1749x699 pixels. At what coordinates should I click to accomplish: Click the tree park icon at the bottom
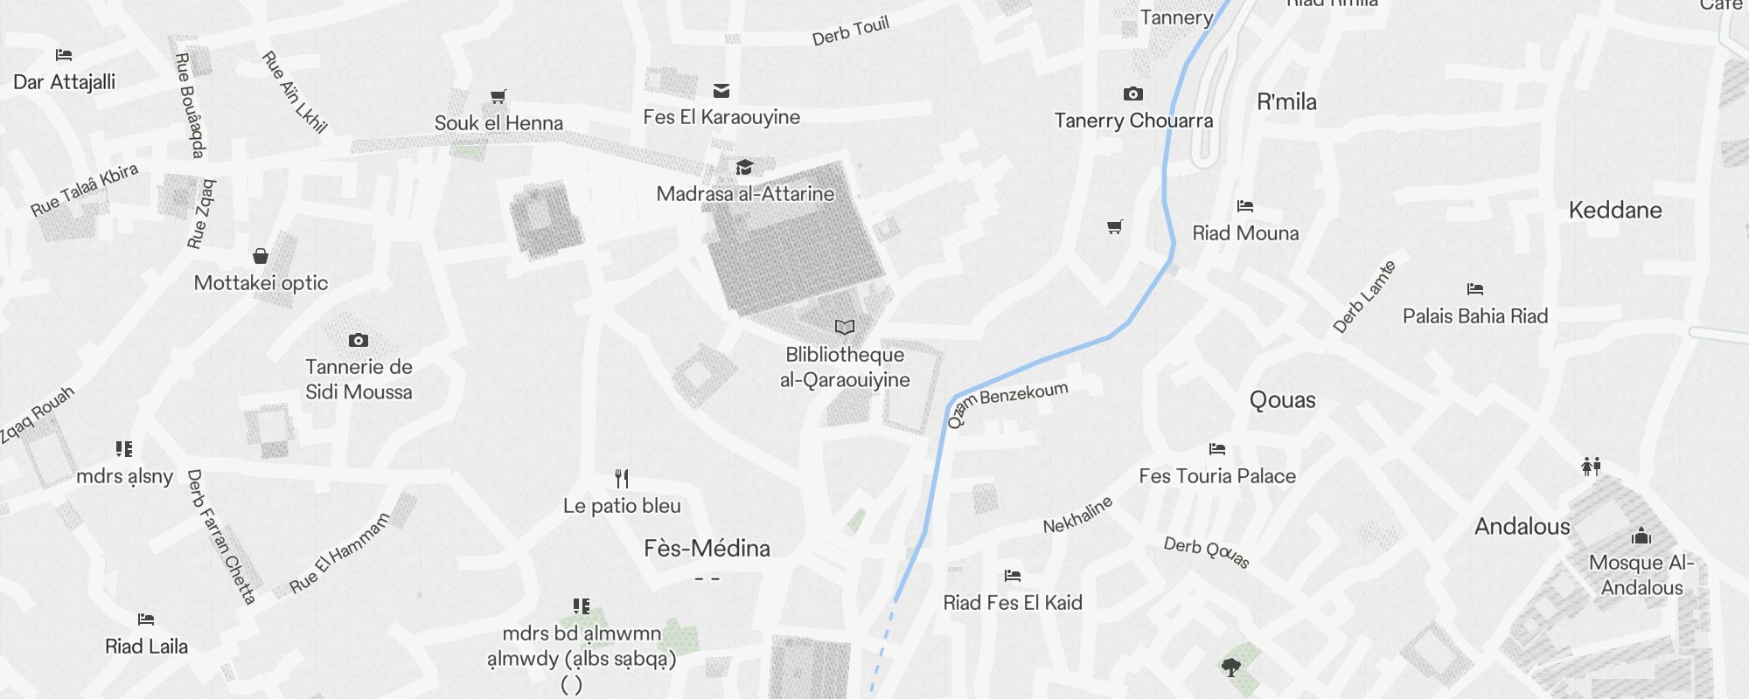click(x=1231, y=668)
